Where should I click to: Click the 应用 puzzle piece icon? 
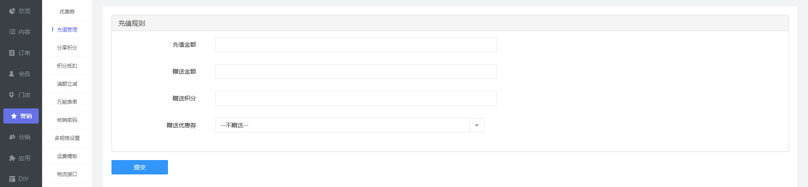(12, 158)
